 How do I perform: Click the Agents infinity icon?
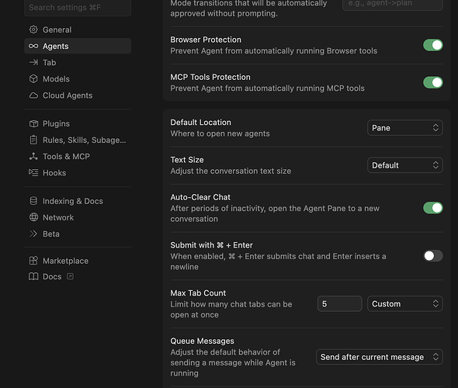[x=33, y=46]
